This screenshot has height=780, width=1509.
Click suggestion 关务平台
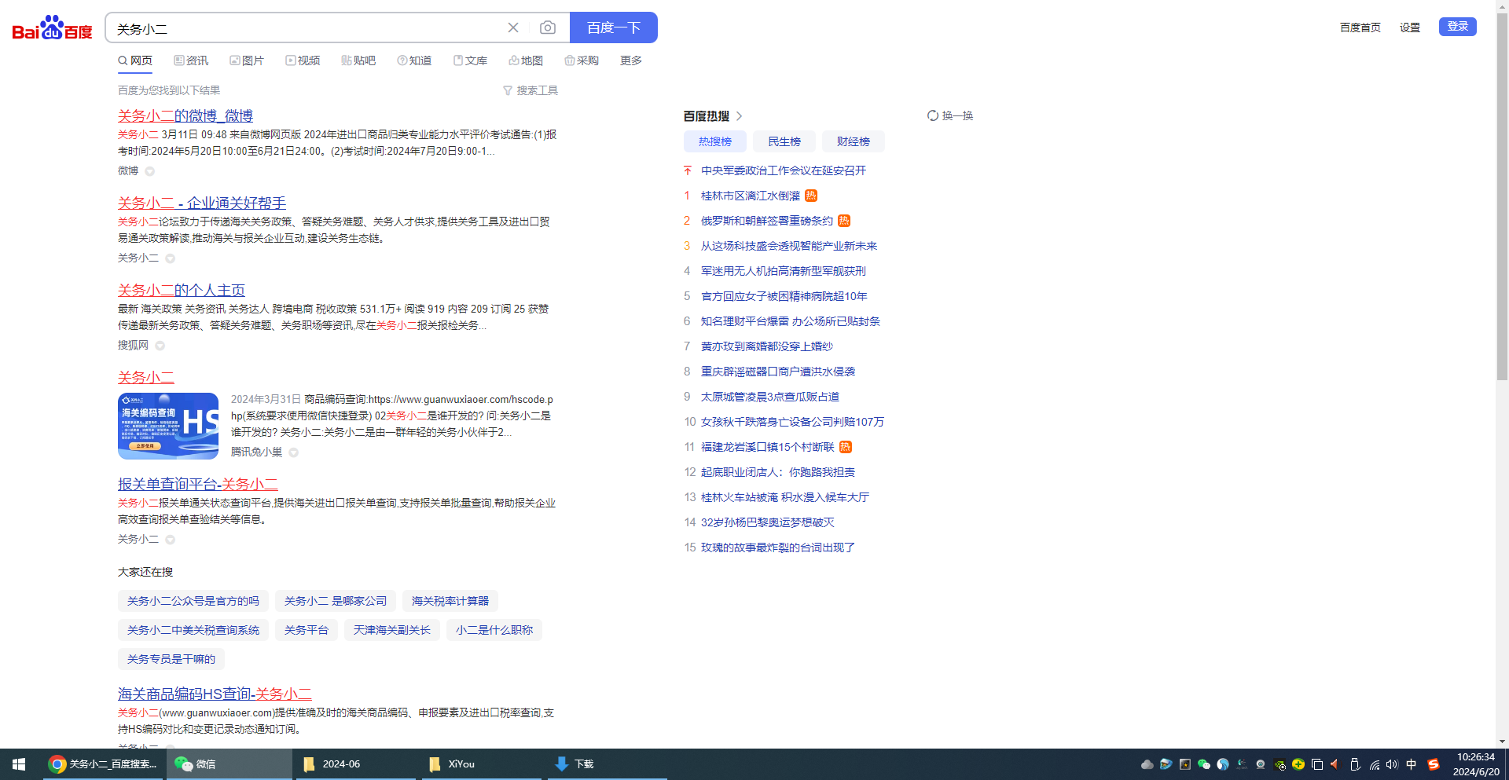(307, 630)
